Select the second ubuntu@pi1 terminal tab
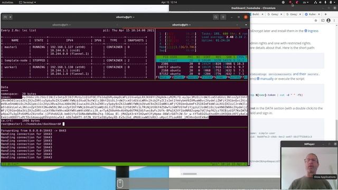This screenshot has height=190, width=338. pyautogui.click(x=181, y=25)
